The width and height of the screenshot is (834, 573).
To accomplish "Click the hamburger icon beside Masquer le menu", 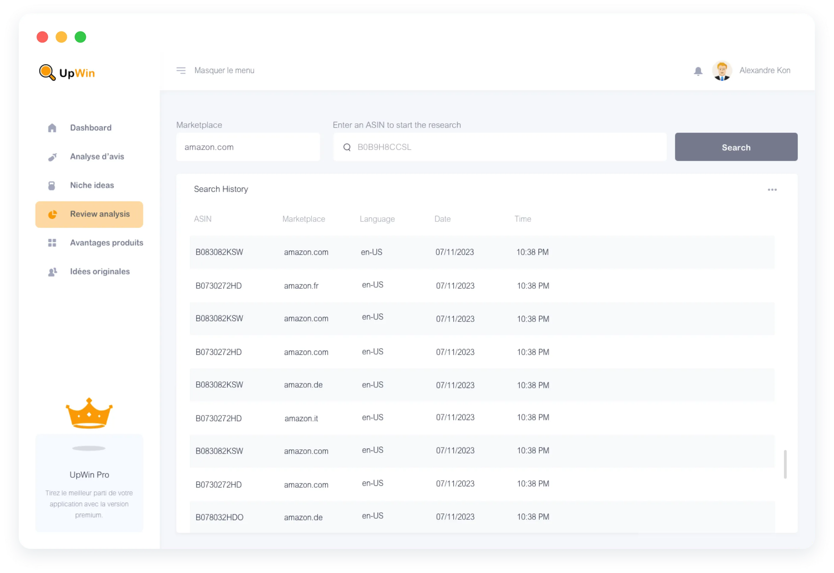I will 181,71.
